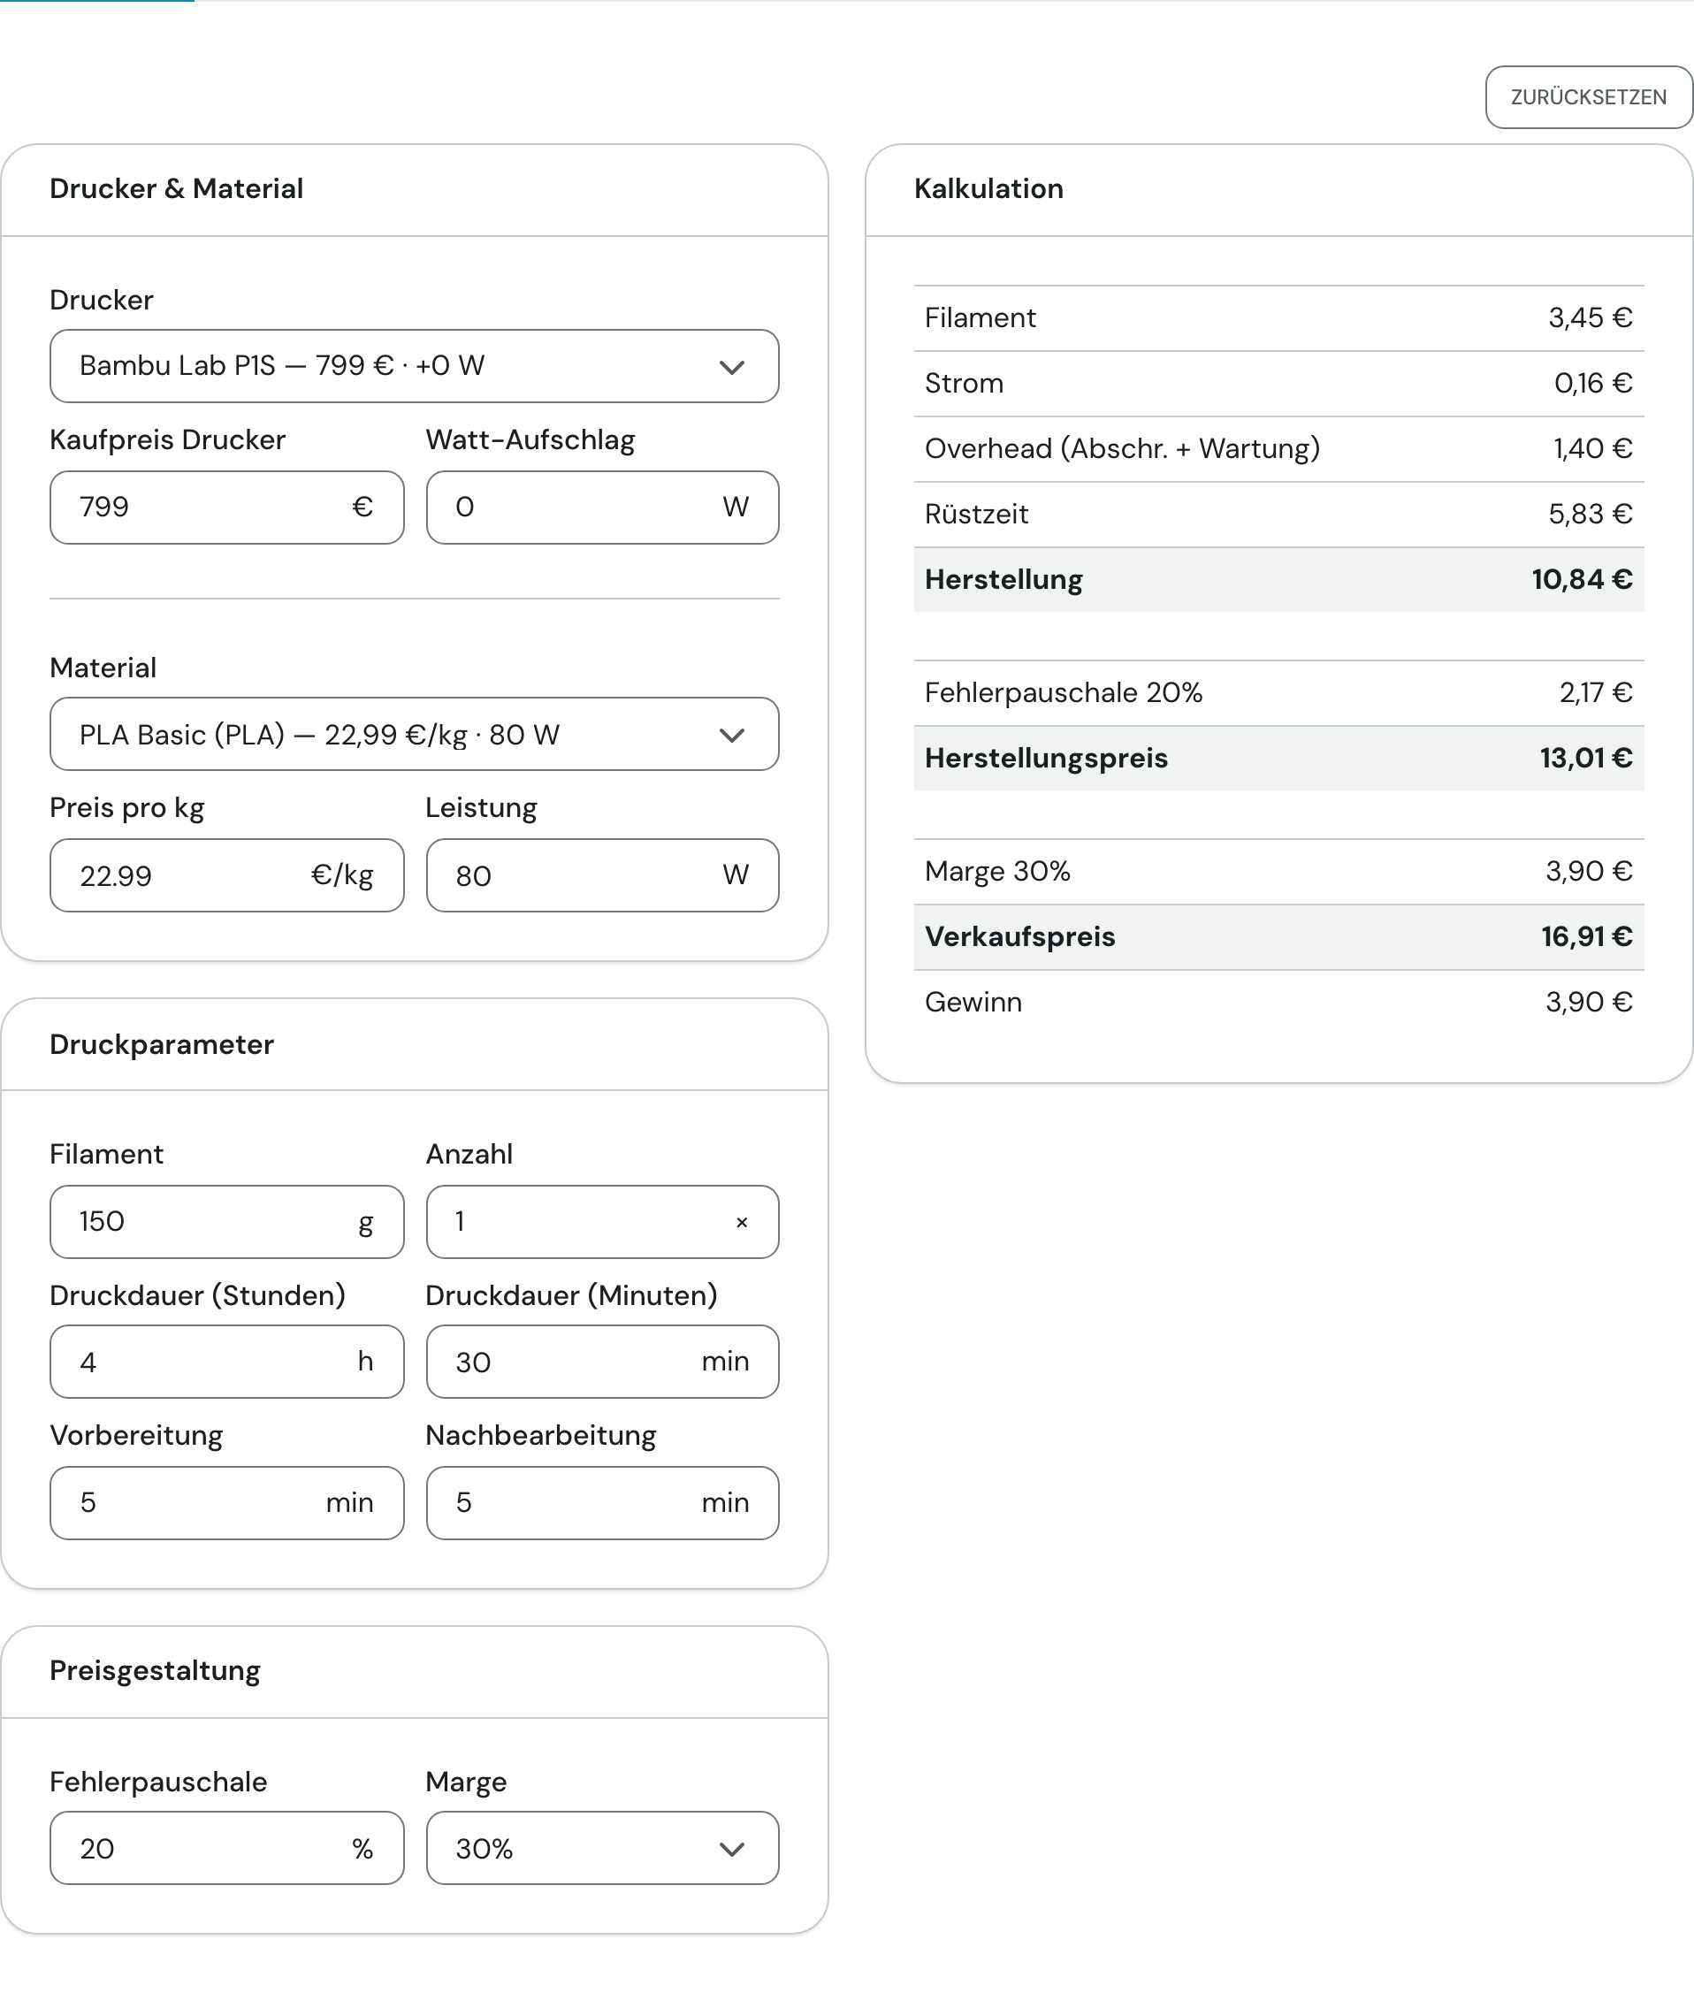Edit the Kaufpreis Drucker field
Viewport: 1694px width, 2000px height.
pyautogui.click(x=226, y=507)
